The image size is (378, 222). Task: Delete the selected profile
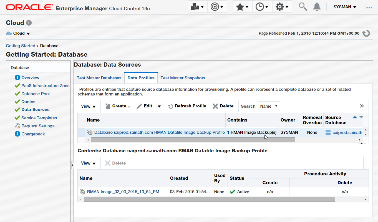coord(223,106)
